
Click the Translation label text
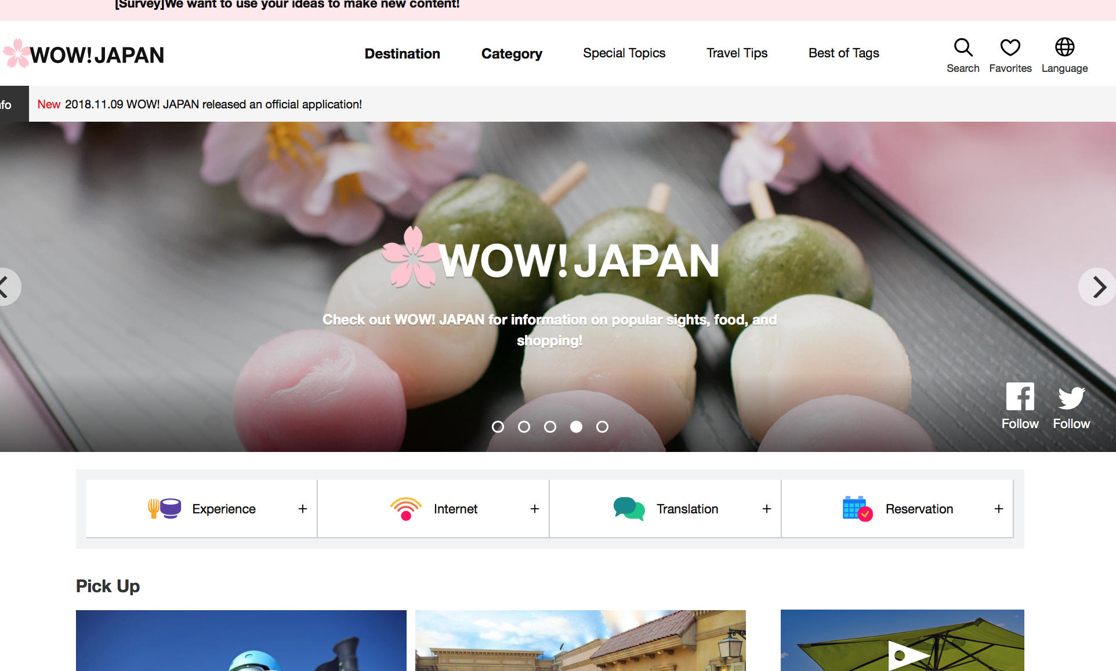click(687, 509)
